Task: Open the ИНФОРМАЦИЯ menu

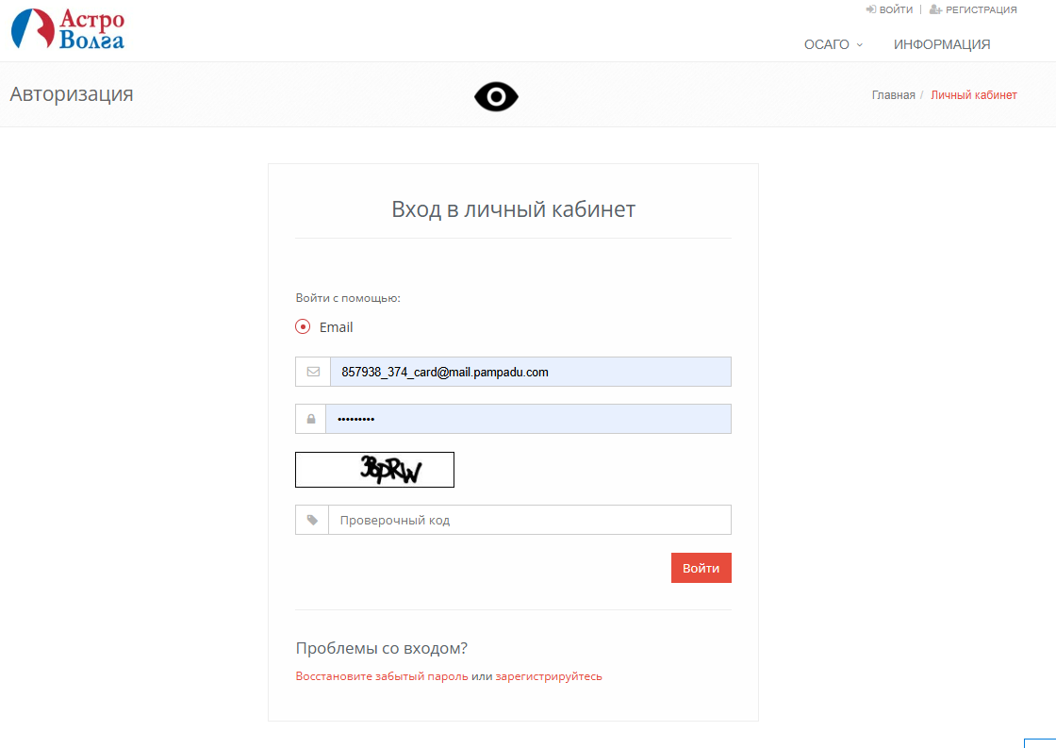Action: (941, 44)
